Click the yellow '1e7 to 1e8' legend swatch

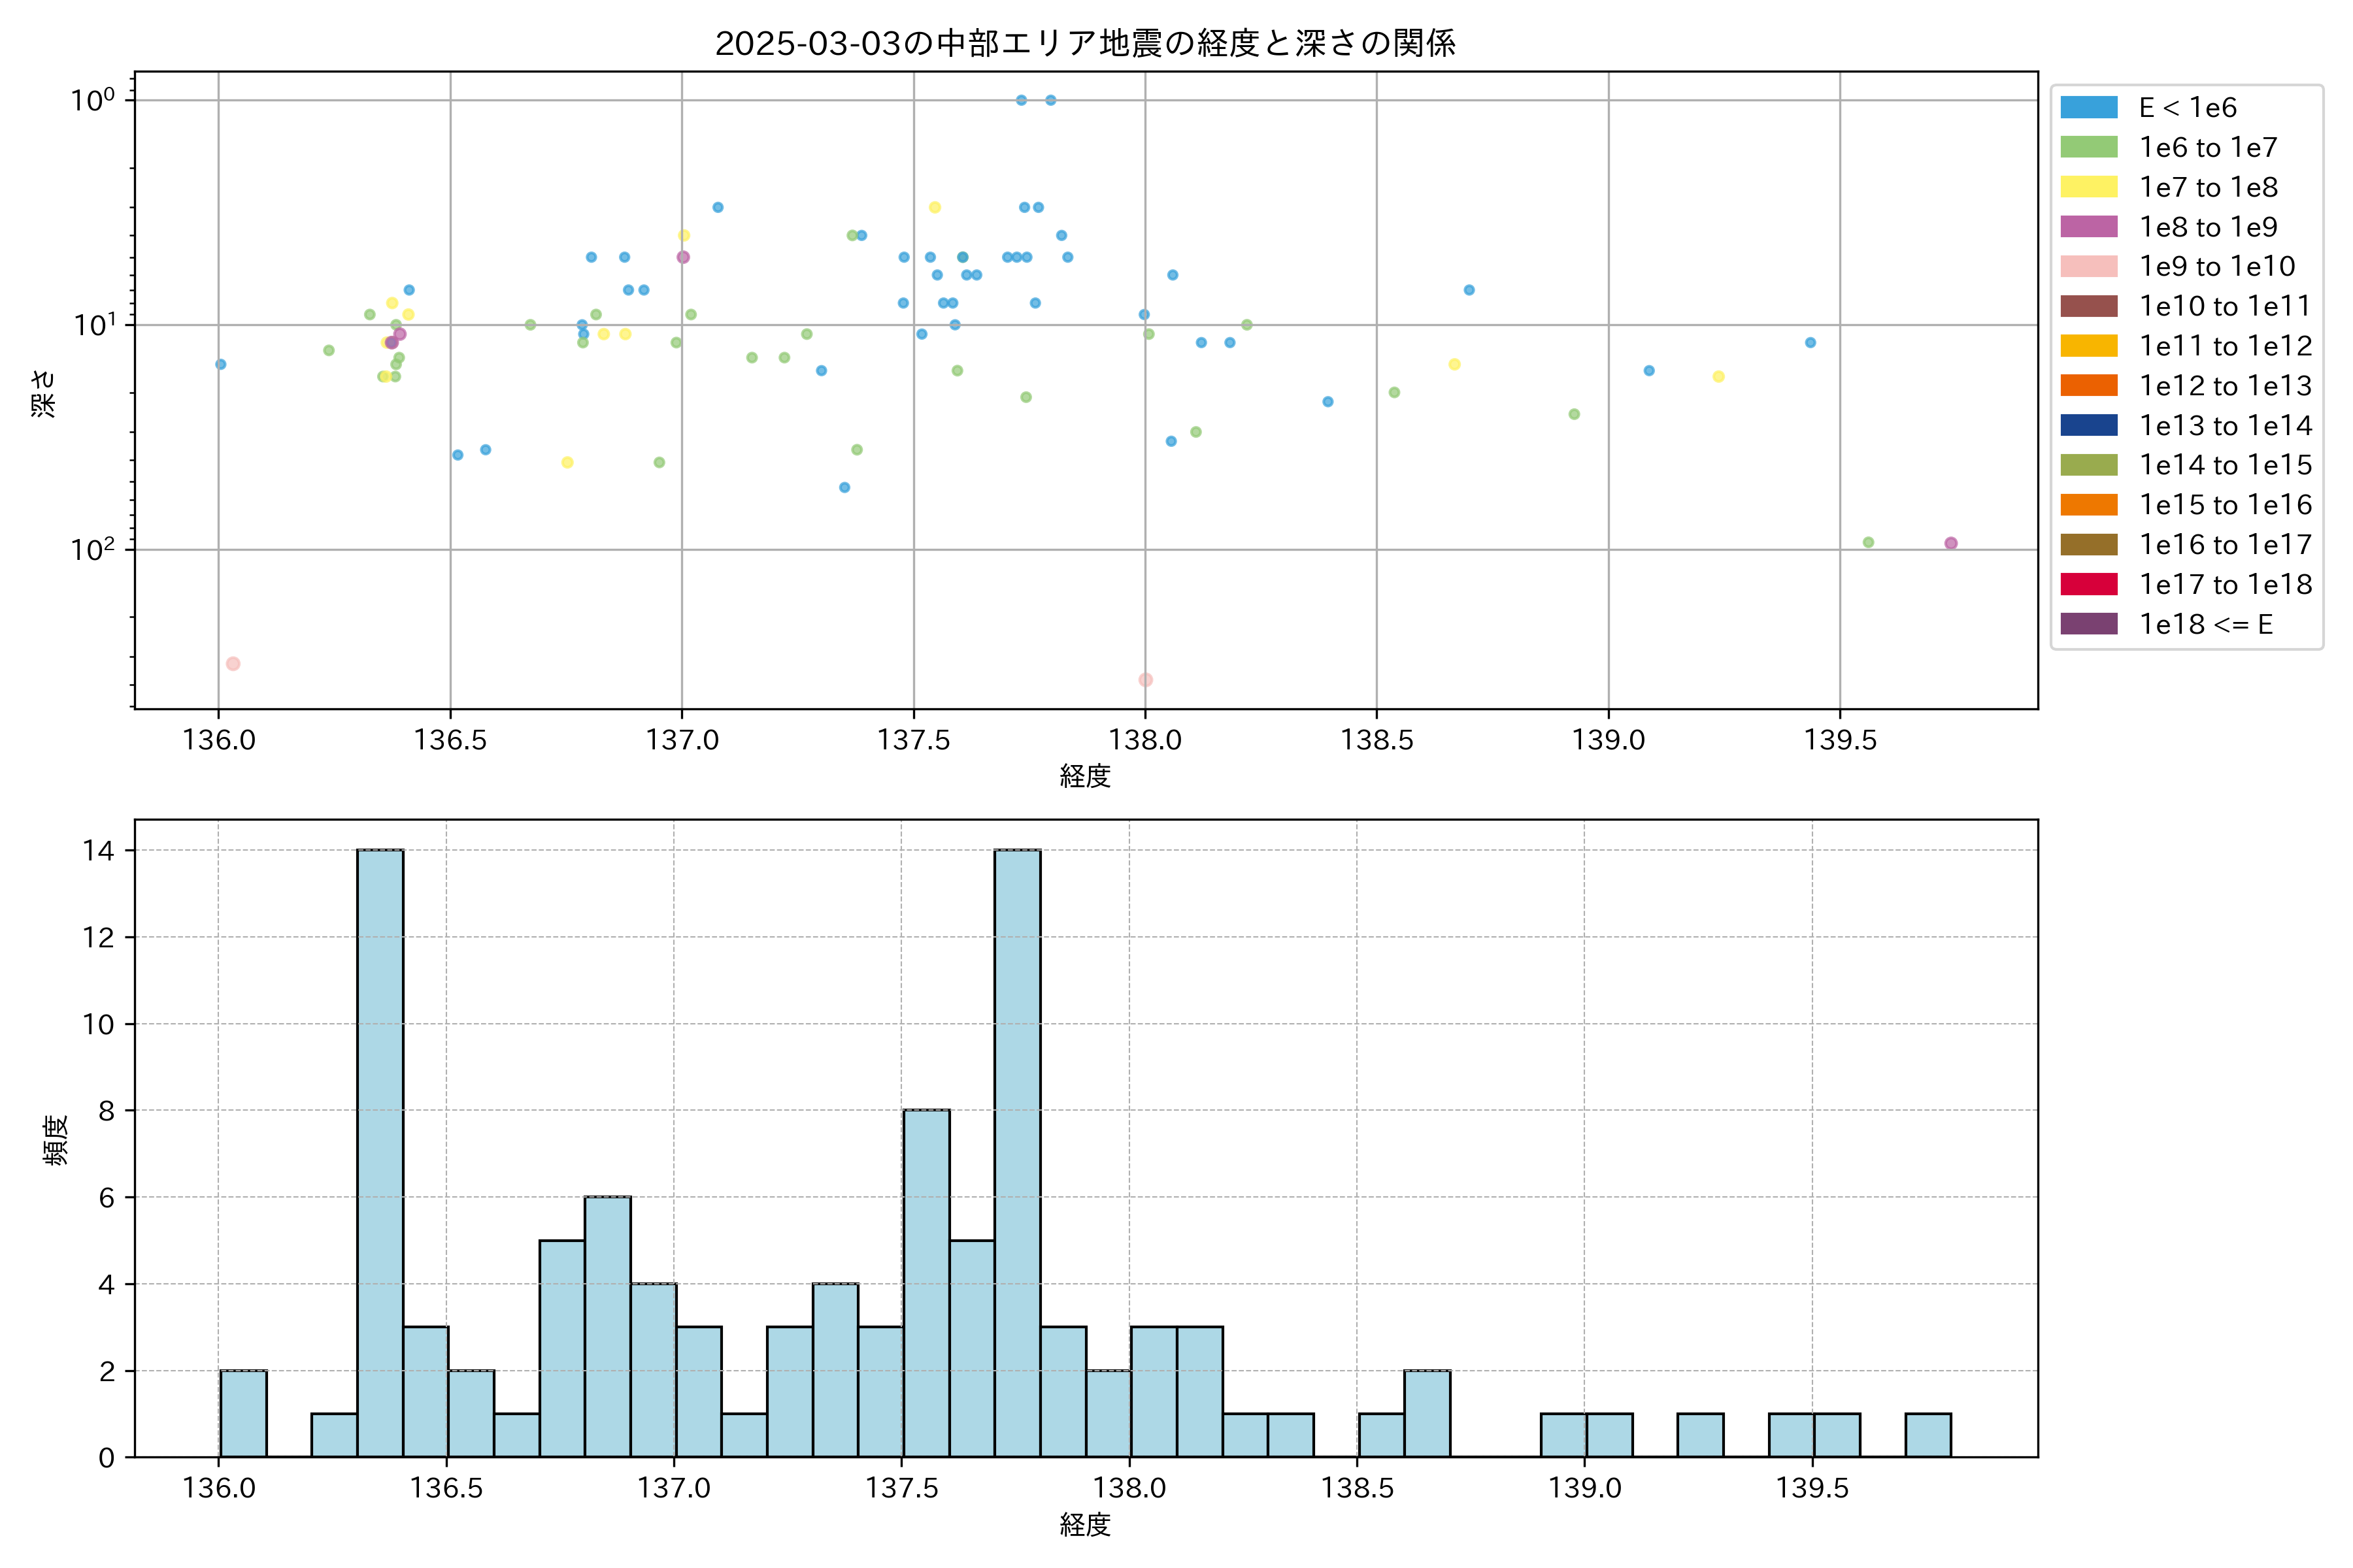(2088, 187)
